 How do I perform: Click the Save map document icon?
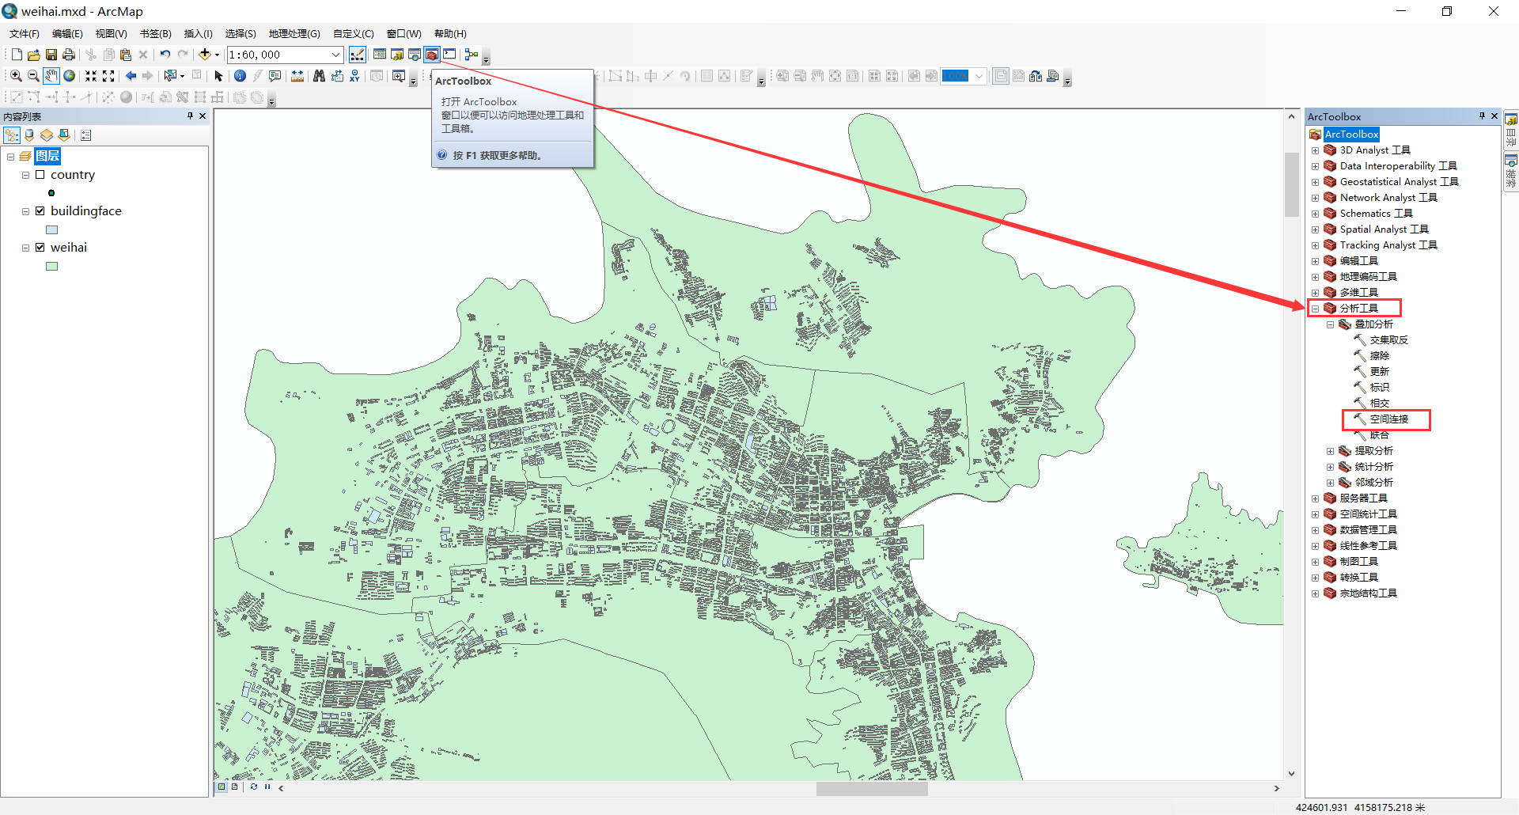(x=51, y=55)
